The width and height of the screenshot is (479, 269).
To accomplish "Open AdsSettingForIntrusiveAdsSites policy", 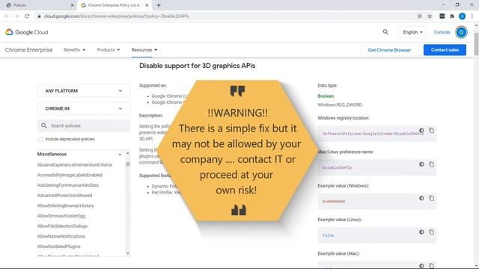I will pos(68,185).
